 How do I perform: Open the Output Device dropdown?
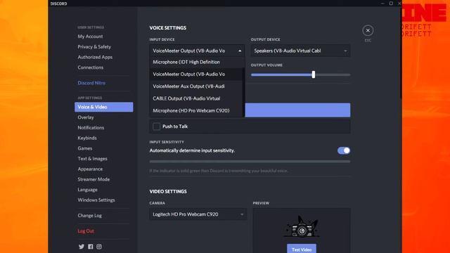300,51
